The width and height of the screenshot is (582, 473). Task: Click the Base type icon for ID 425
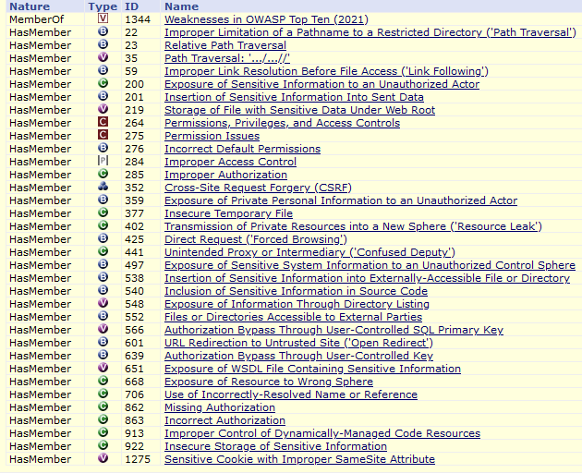click(103, 238)
